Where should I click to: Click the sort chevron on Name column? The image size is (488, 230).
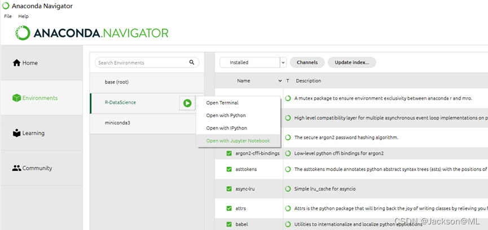(280, 81)
